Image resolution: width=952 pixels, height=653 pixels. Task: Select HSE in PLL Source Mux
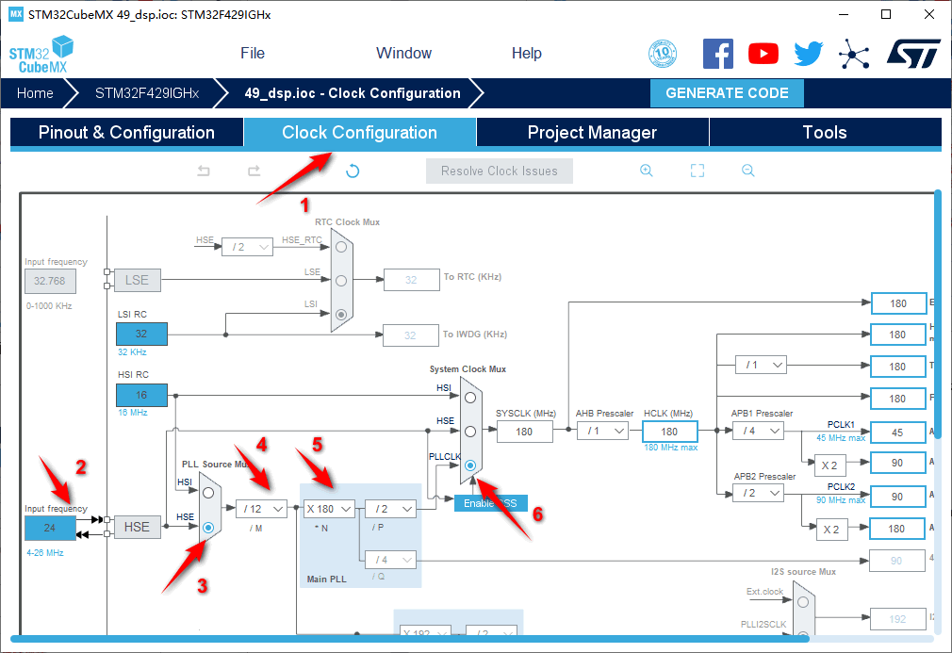[208, 528]
